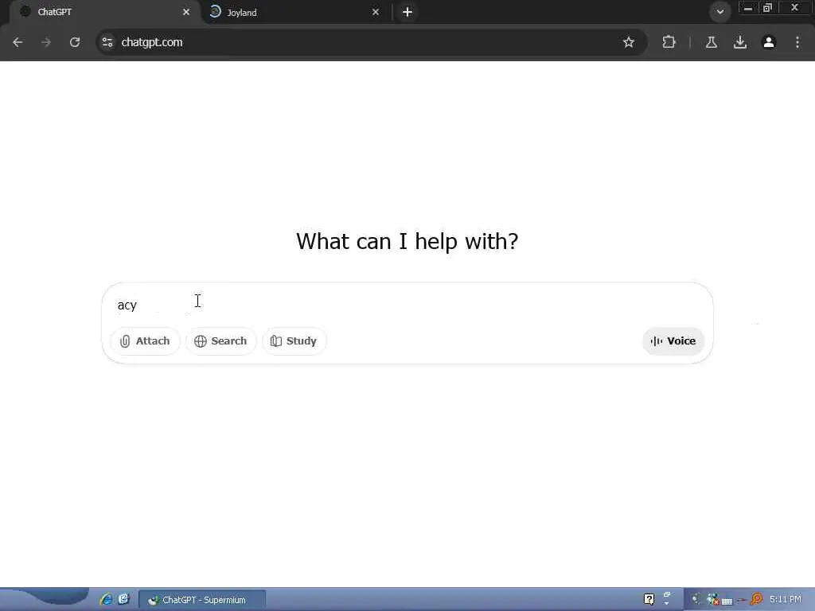
Task: Enable the Search option
Action: click(221, 341)
